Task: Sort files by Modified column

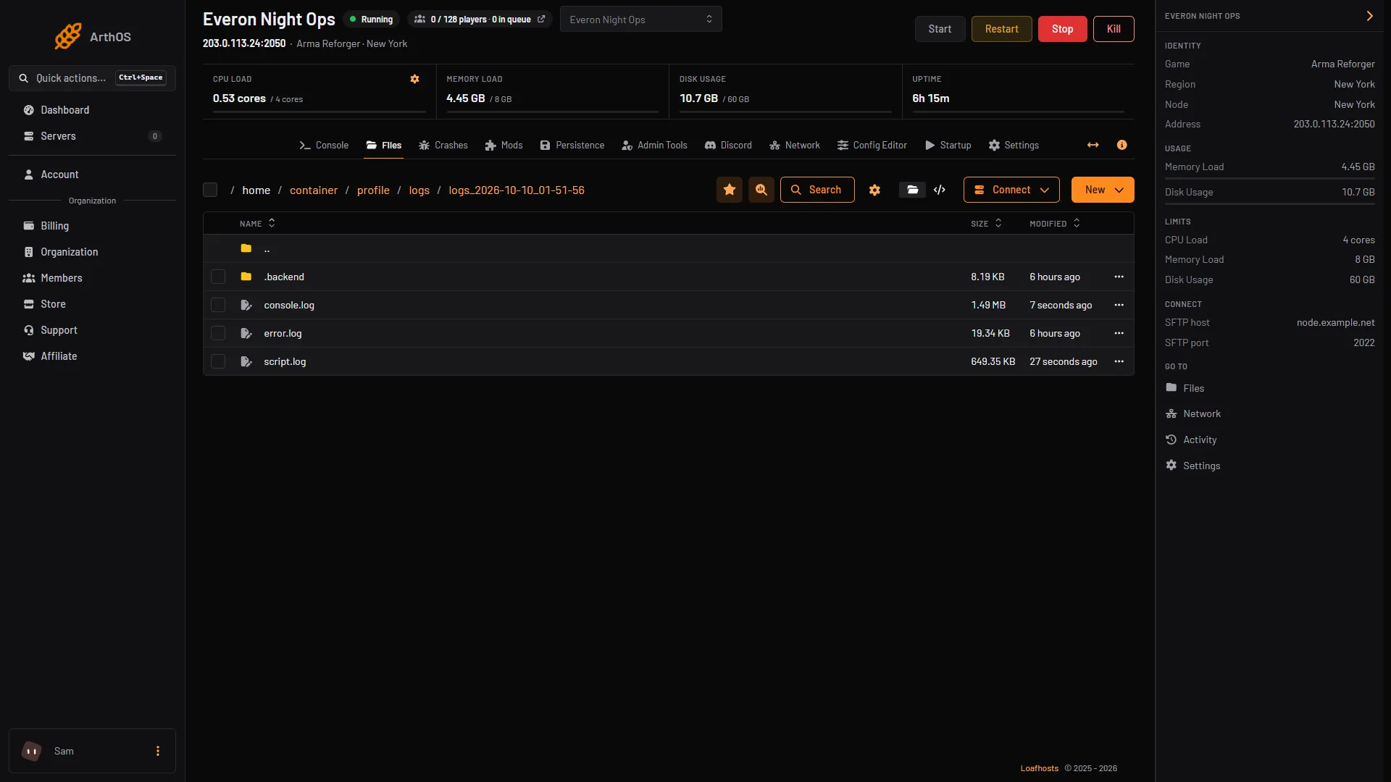Action: pyautogui.click(x=1055, y=223)
